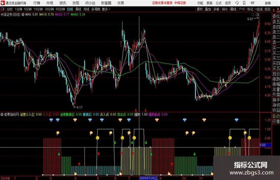
Task: Click the diamond icon at chart top right
Action: tap(253, 14)
